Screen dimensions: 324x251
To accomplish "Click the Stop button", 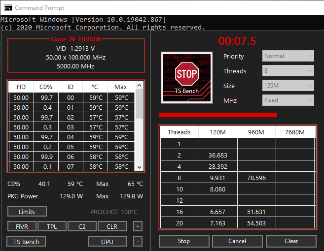I will tap(184, 241).
